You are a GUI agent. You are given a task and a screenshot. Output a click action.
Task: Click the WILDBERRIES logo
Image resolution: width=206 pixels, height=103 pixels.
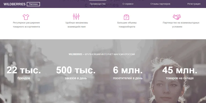tap(14, 4)
